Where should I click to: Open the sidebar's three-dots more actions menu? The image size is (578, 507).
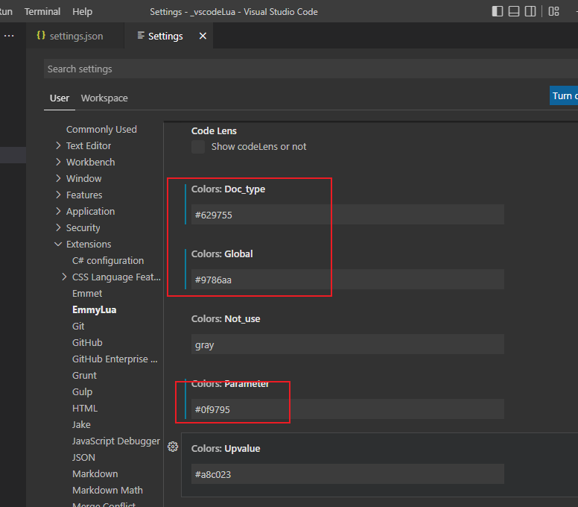point(9,36)
